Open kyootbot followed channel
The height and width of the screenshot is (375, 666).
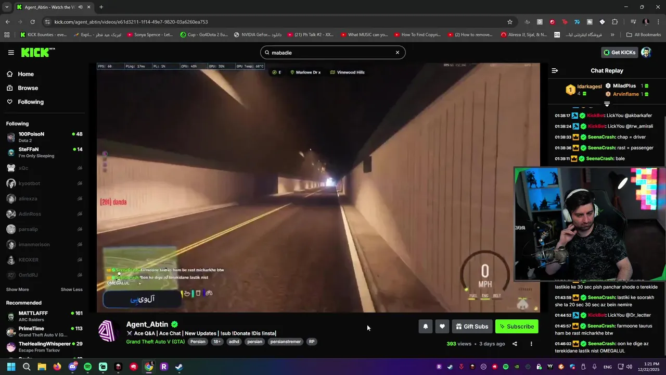point(44,183)
